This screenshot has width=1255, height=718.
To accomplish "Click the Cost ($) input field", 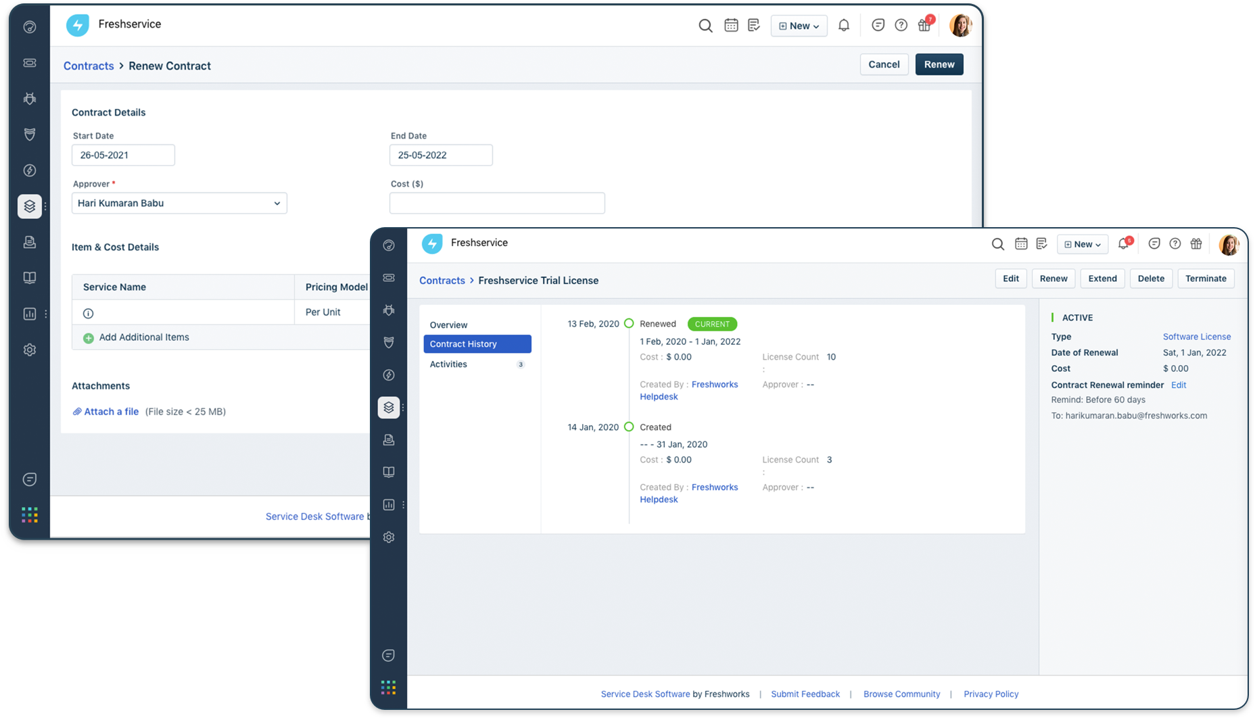I will 496,204.
